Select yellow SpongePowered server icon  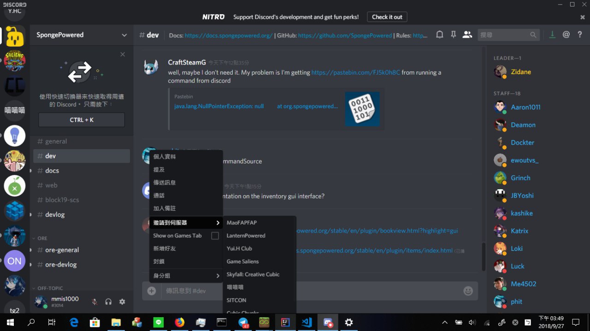pos(15,35)
